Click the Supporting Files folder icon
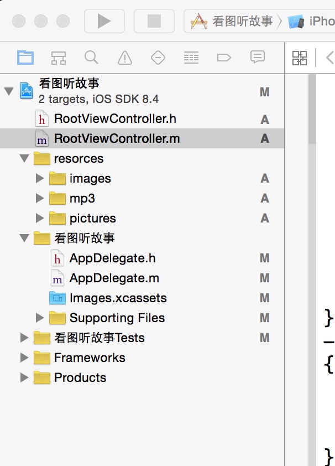 (x=57, y=318)
